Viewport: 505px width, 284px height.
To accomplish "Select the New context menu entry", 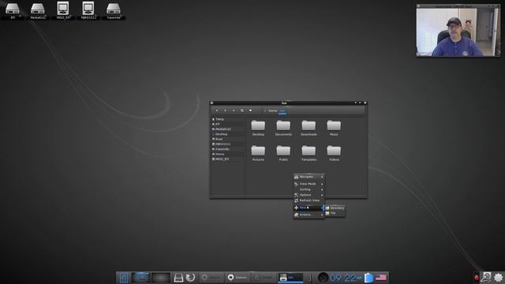I will pos(309,207).
